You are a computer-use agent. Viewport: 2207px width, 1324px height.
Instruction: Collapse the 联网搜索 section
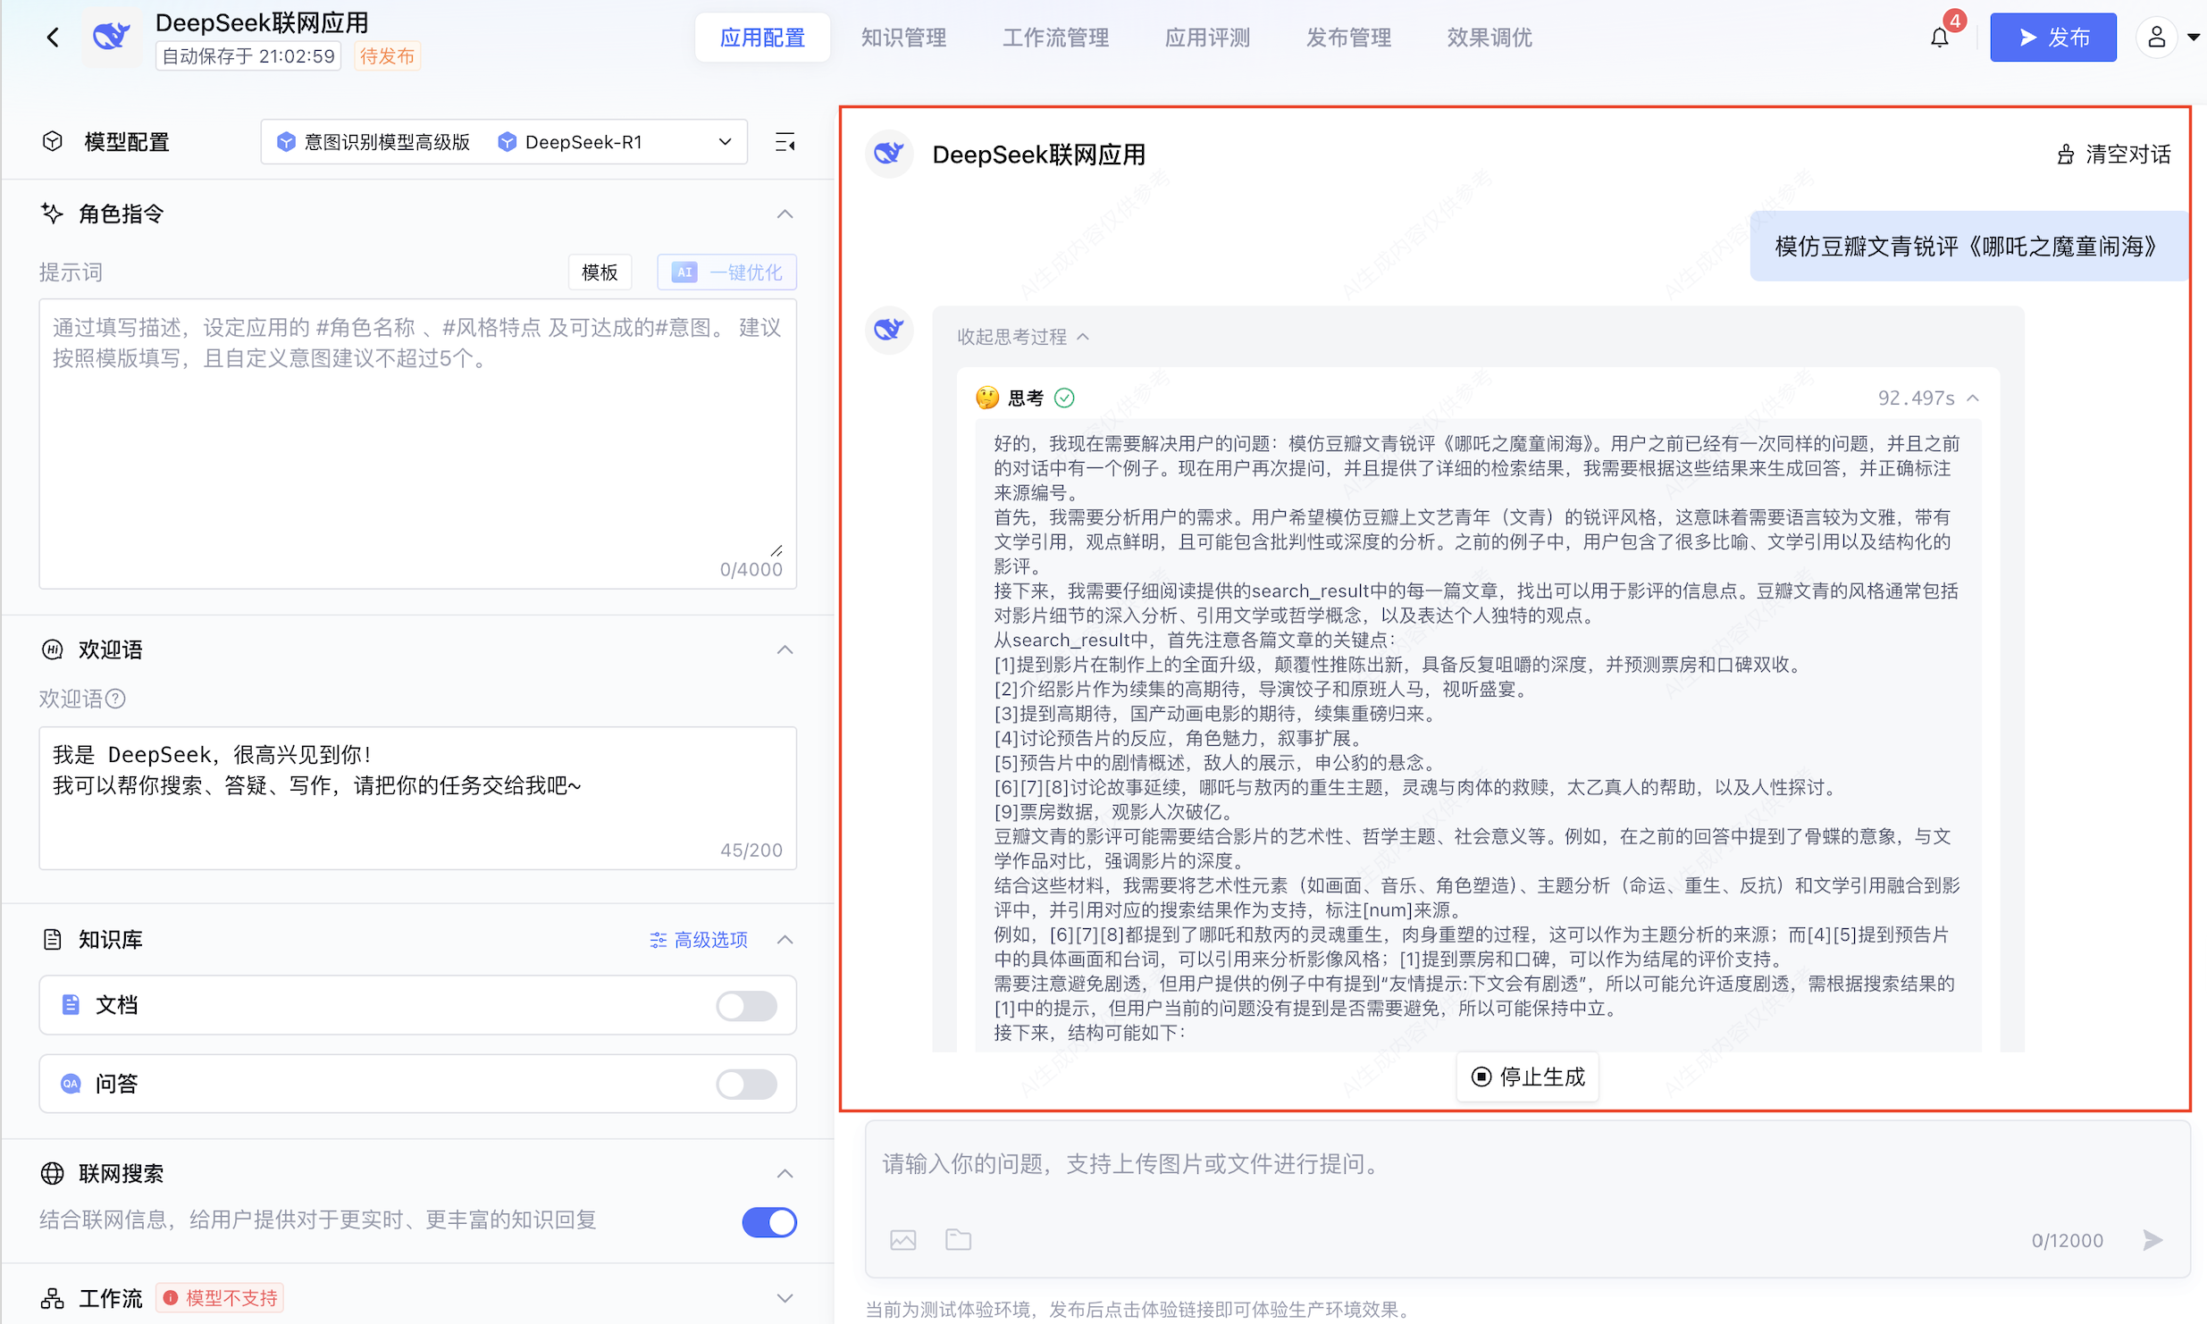pos(785,1173)
